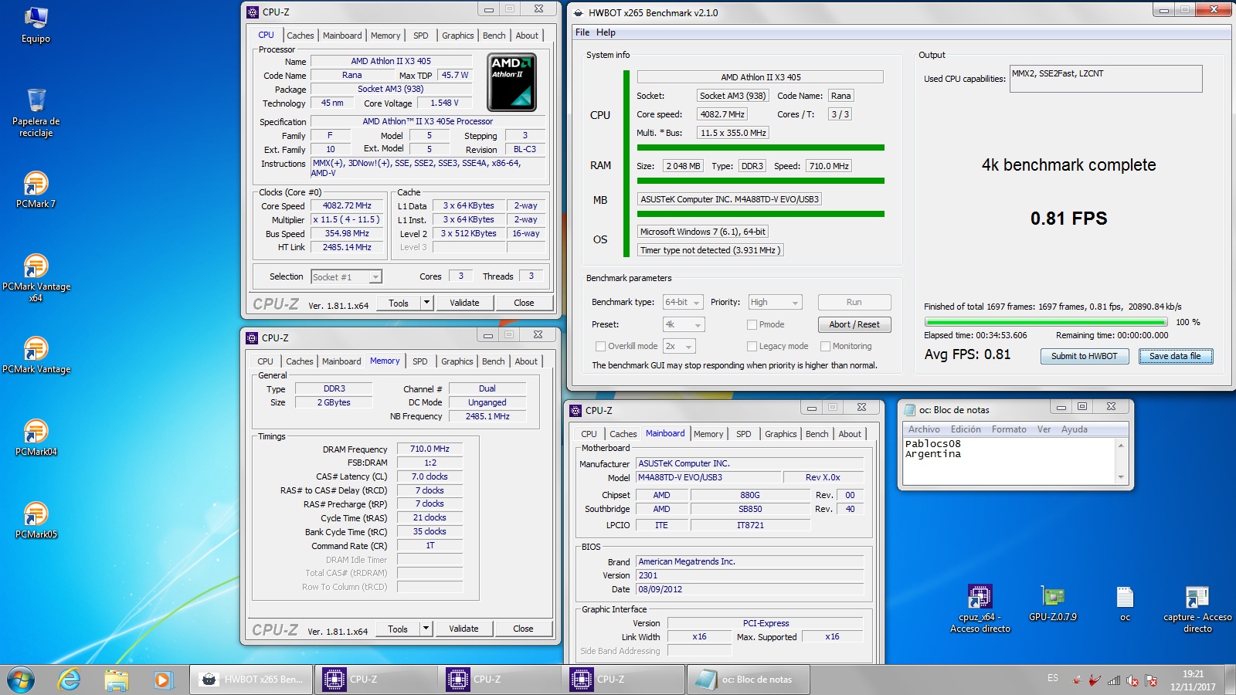Viewport: 1236px width, 695px height.
Task: Open the Benchmark type 64-bit dropdown
Action: coord(683,302)
